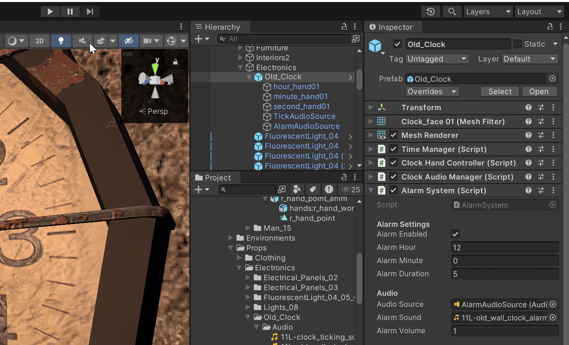Viewport: 569px width, 345px height.
Task: Open the Mesh Renderer component three-dot menu
Action: click(x=553, y=135)
